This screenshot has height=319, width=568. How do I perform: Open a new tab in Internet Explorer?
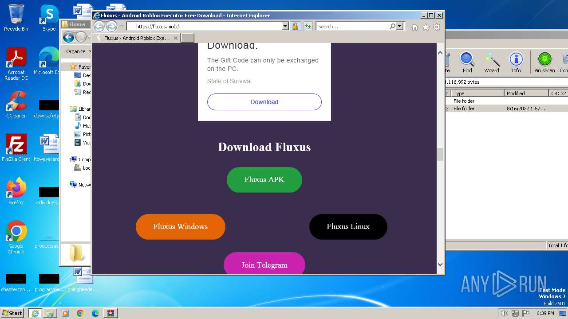click(188, 38)
